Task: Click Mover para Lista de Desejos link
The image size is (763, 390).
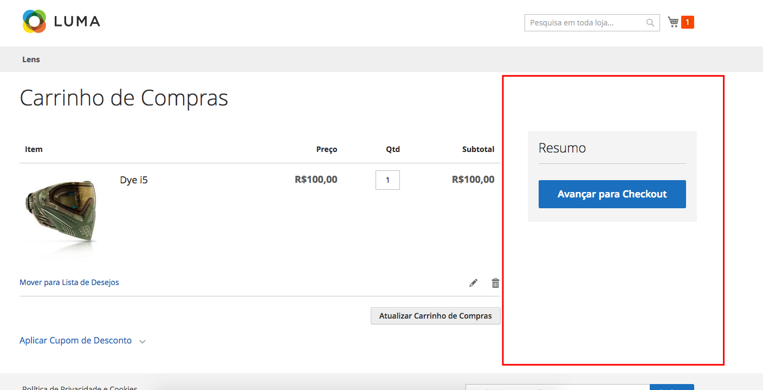Action: click(69, 282)
